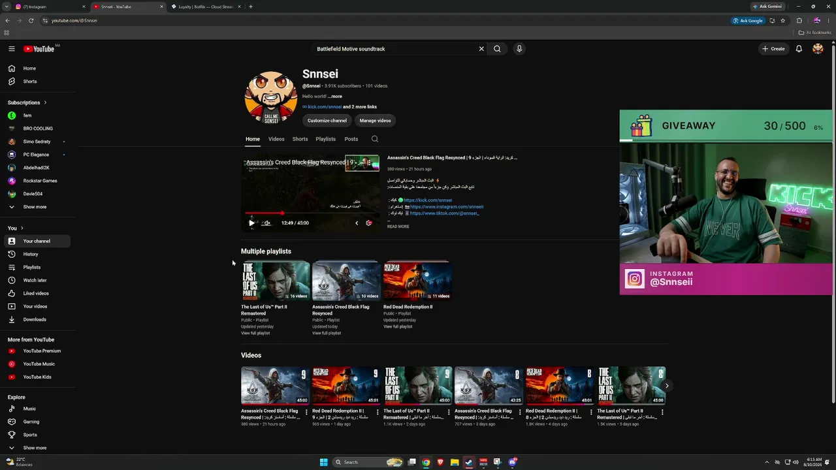
Task: Start voice search with the microphone
Action: click(x=519, y=49)
